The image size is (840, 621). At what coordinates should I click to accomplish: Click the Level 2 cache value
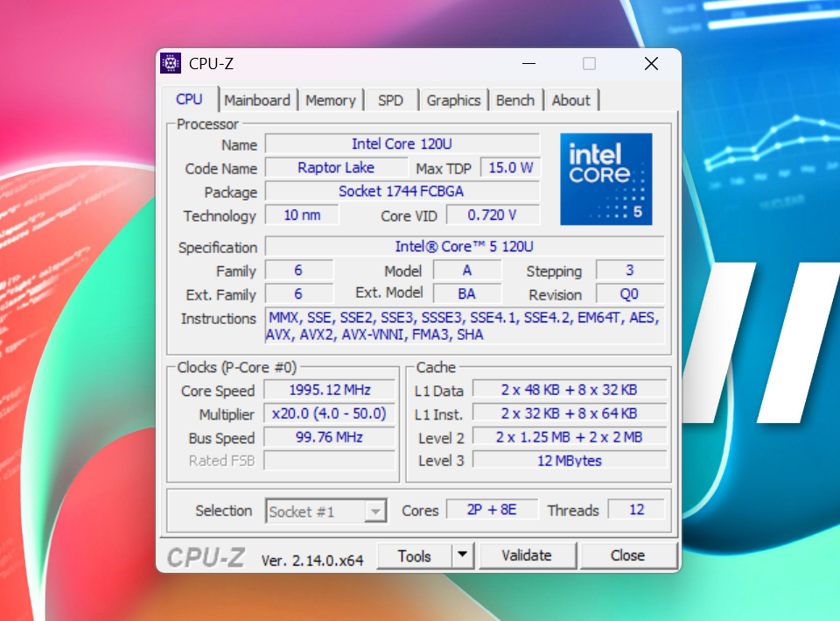(570, 437)
